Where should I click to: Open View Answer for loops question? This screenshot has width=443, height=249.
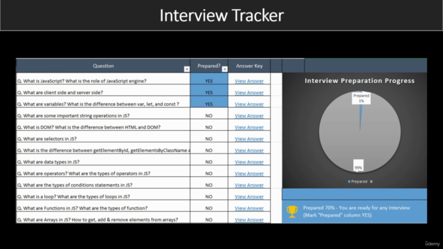tap(249, 196)
